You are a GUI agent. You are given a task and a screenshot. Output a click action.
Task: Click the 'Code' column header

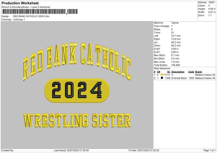(191, 72)
